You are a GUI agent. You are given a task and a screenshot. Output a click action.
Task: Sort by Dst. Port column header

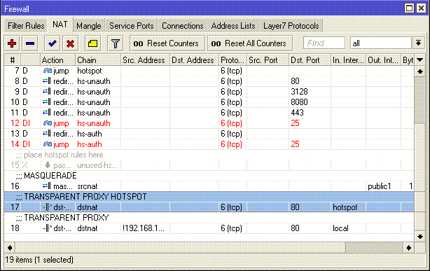[310, 60]
